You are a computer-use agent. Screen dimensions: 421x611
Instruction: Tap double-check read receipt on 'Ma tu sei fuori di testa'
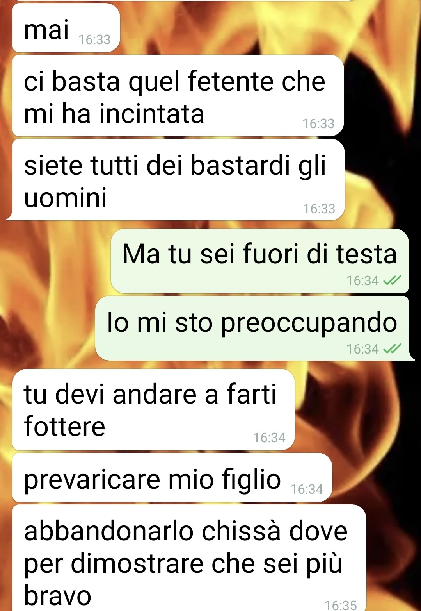coord(392,280)
